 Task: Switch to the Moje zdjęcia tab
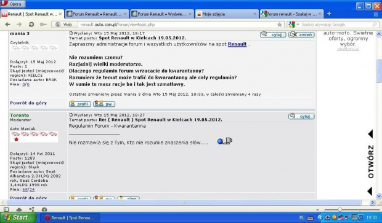pyautogui.click(x=227, y=14)
